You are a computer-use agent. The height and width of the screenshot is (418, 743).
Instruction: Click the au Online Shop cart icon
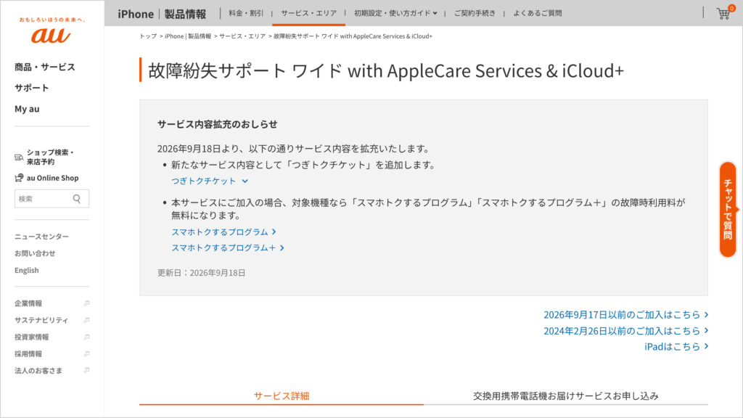(19, 178)
